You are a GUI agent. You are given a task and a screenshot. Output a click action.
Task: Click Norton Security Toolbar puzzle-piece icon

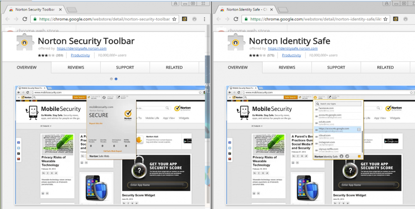pyautogui.click(x=24, y=42)
